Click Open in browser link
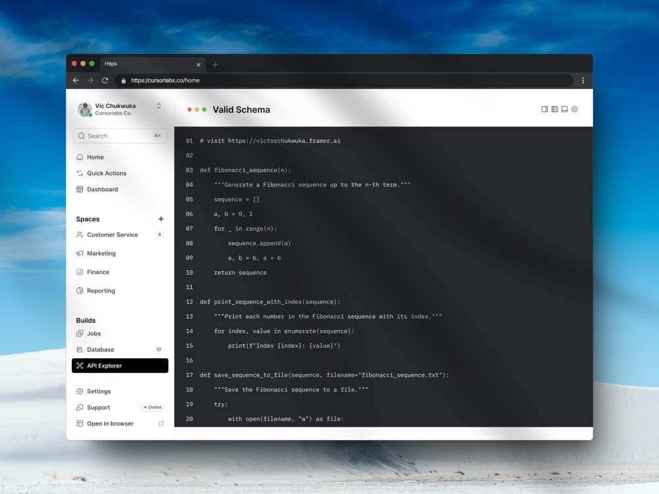 point(110,424)
